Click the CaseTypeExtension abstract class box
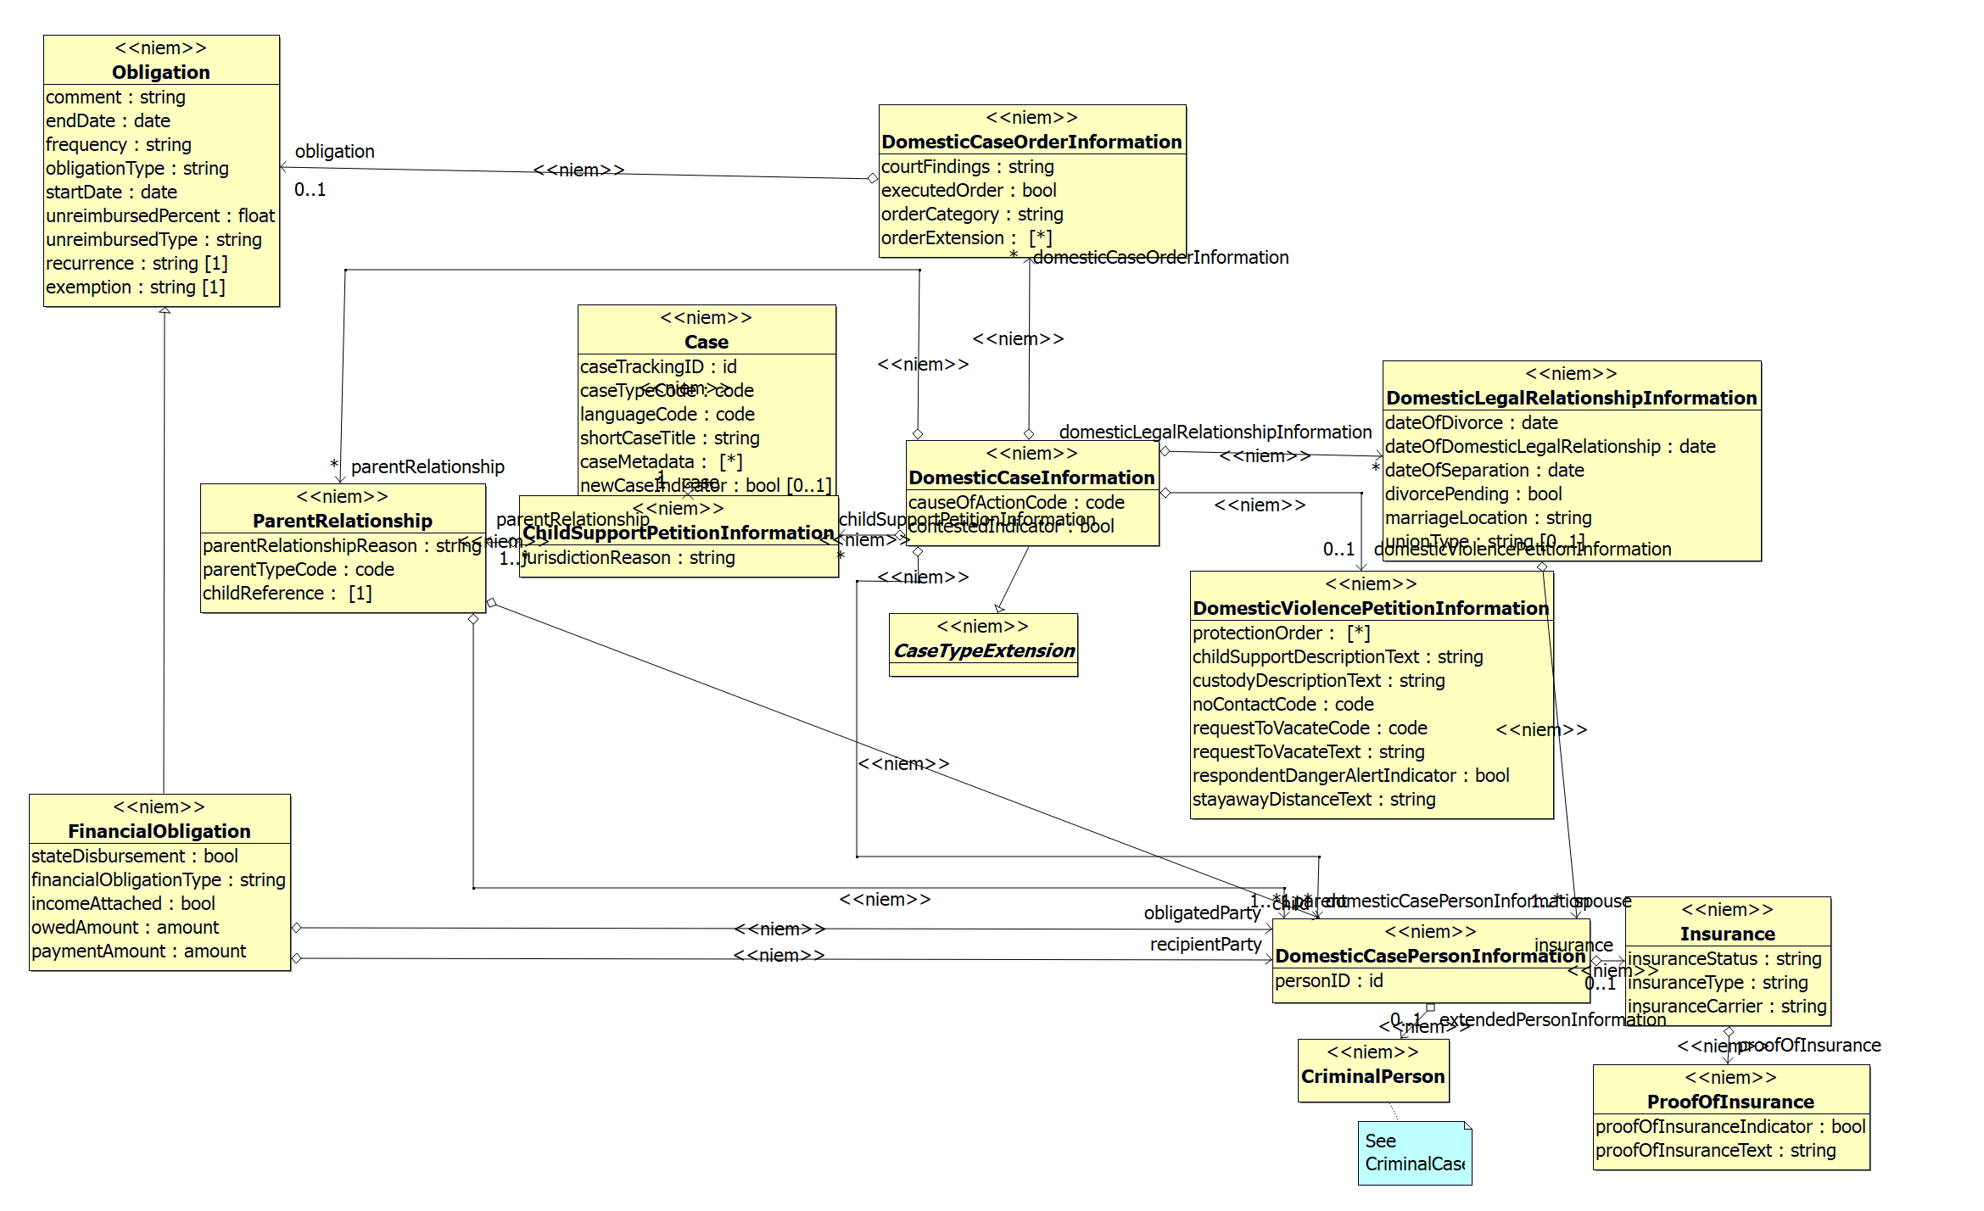Image resolution: width=1984 pixels, height=1211 pixels. [x=983, y=650]
